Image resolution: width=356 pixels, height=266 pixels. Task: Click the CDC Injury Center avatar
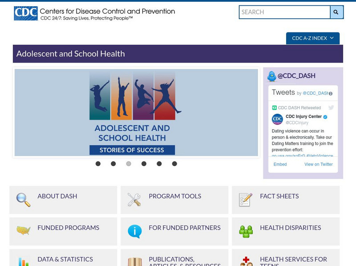[277, 119]
